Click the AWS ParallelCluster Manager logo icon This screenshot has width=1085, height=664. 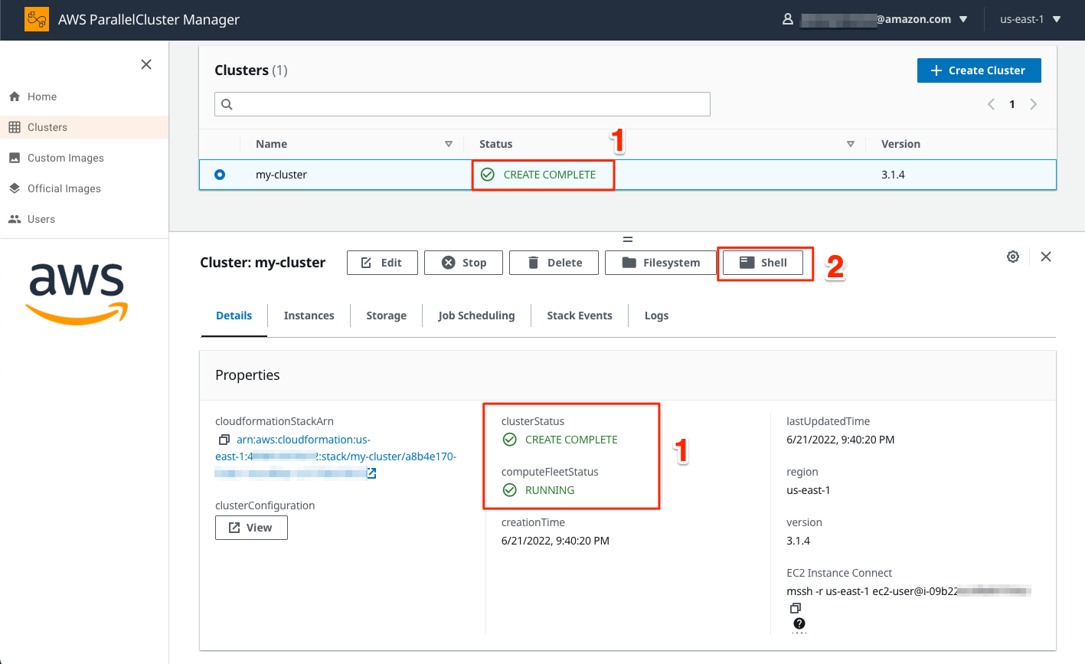point(37,19)
